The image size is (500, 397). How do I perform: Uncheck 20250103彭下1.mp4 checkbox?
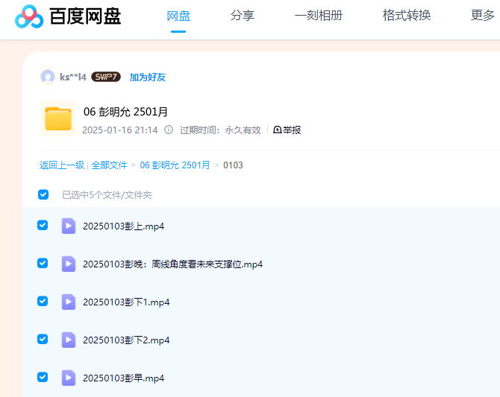(x=43, y=301)
